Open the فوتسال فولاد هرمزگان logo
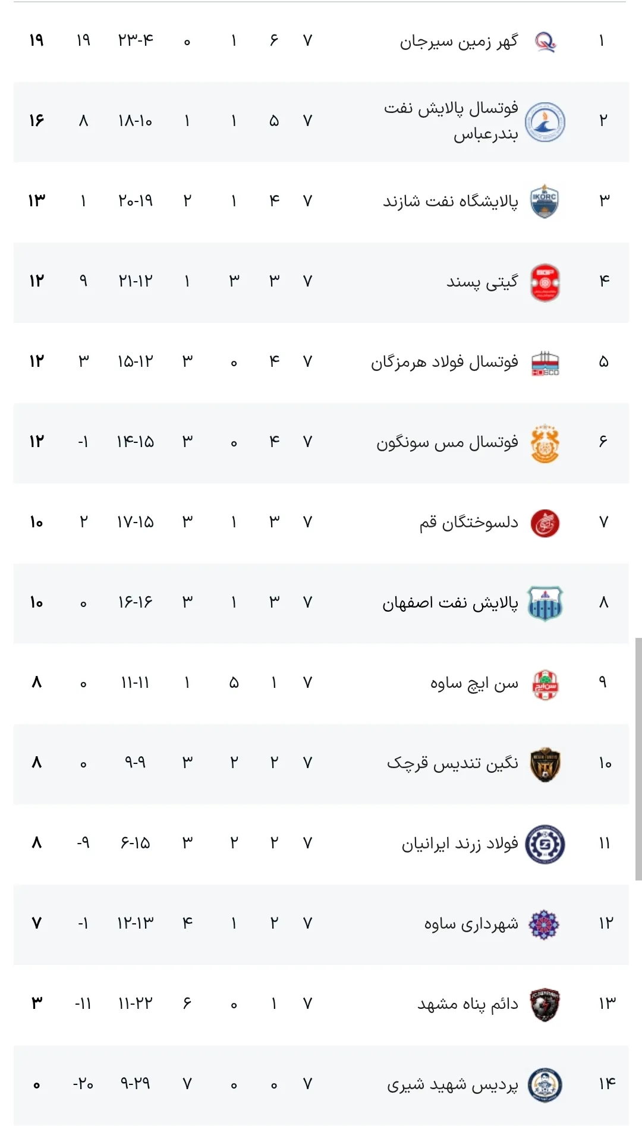Viewport: 642px width, 1126px height. [x=545, y=363]
